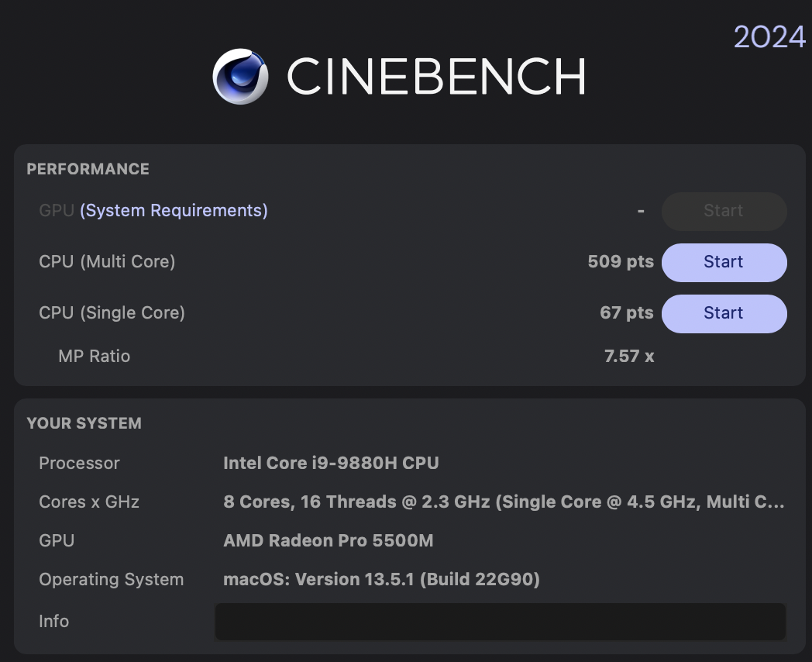Click the Intel Core i9-9880H processor name
The image size is (812, 662).
click(331, 464)
